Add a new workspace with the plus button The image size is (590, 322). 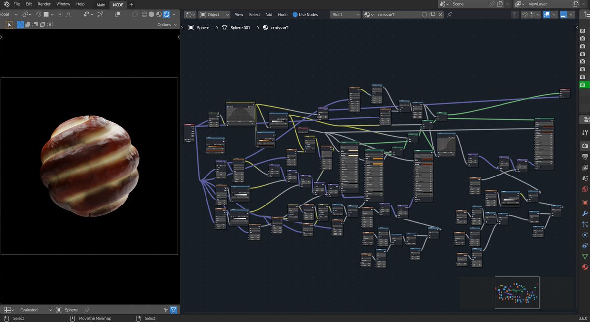(x=131, y=4)
